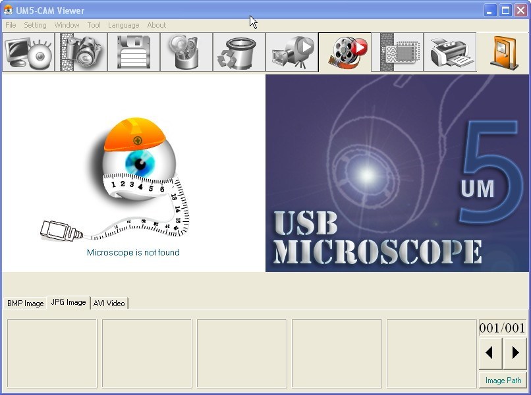531x395 pixels.
Task: Open the Setting menu
Action: click(x=35, y=25)
